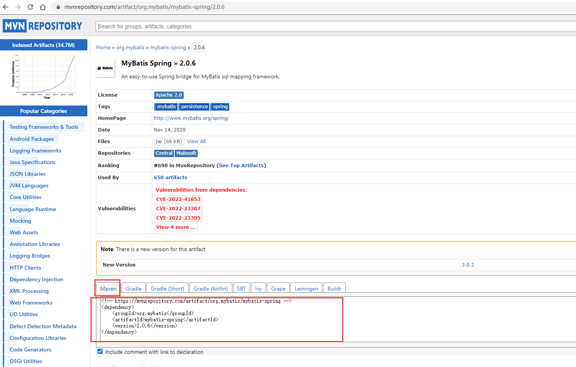The width and height of the screenshot is (576, 367).
Task: Switch to the Gradle (Short) tab
Action: [x=167, y=289]
